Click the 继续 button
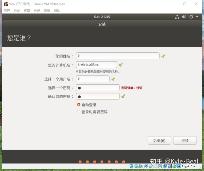 pyautogui.click(x=185, y=140)
